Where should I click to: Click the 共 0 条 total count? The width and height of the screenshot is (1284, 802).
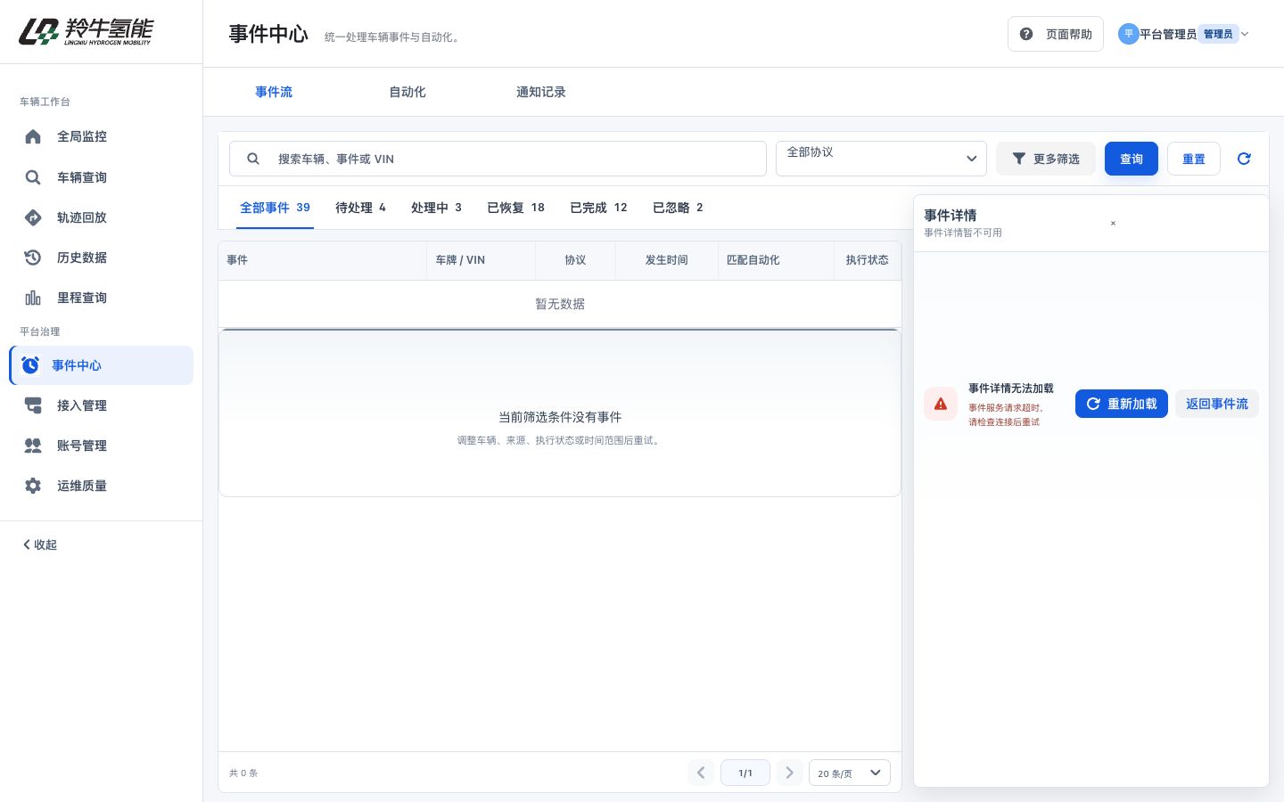pyautogui.click(x=243, y=773)
